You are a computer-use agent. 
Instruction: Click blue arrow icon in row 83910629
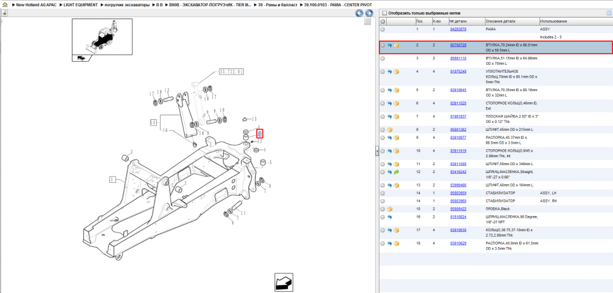click(389, 243)
